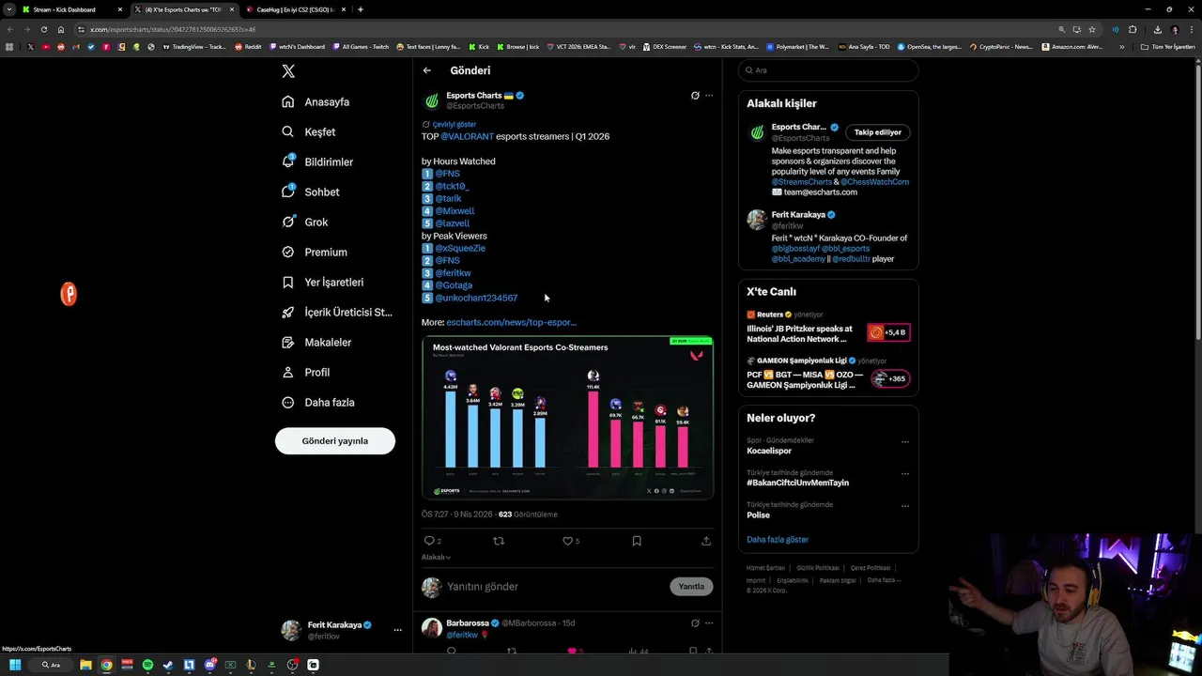Open @xSqueeZie mention
The height and width of the screenshot is (676, 1202).
click(x=460, y=248)
